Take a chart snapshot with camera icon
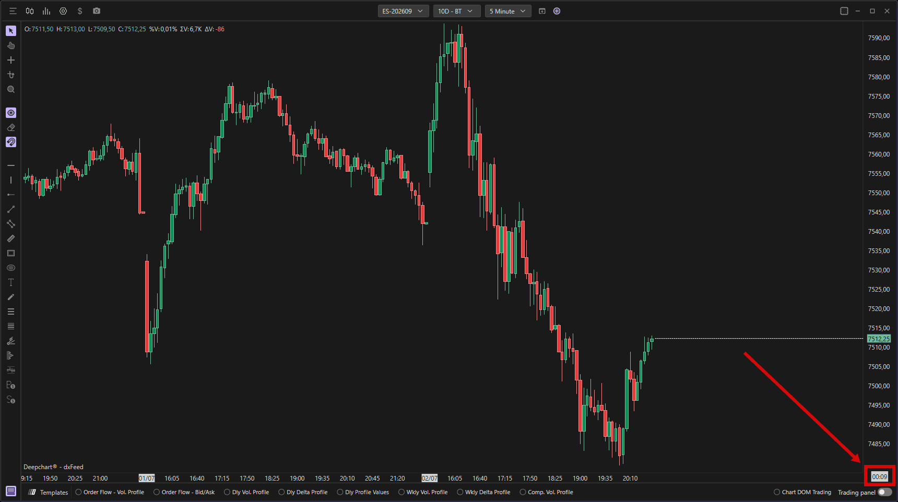Viewport: 898px width, 502px height. click(x=97, y=11)
